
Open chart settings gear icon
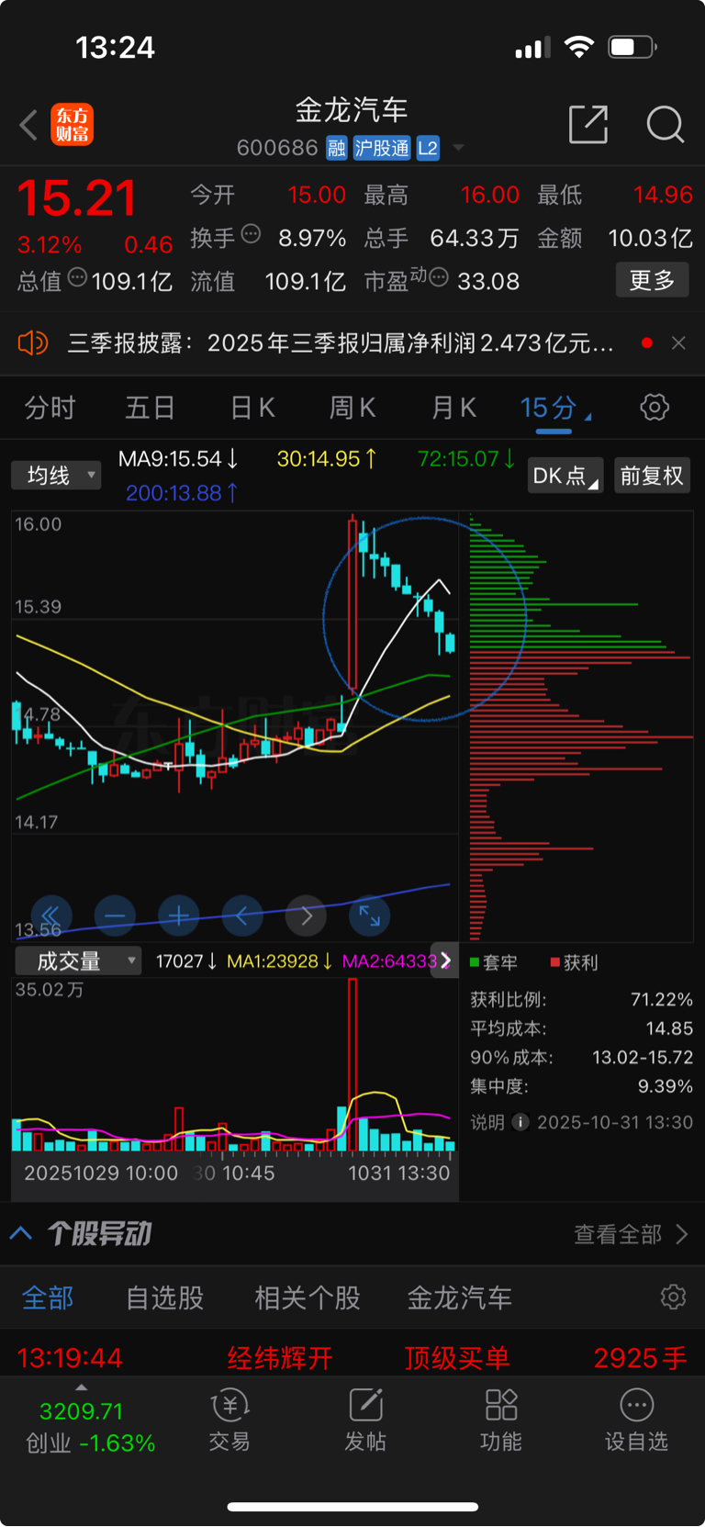(x=655, y=407)
